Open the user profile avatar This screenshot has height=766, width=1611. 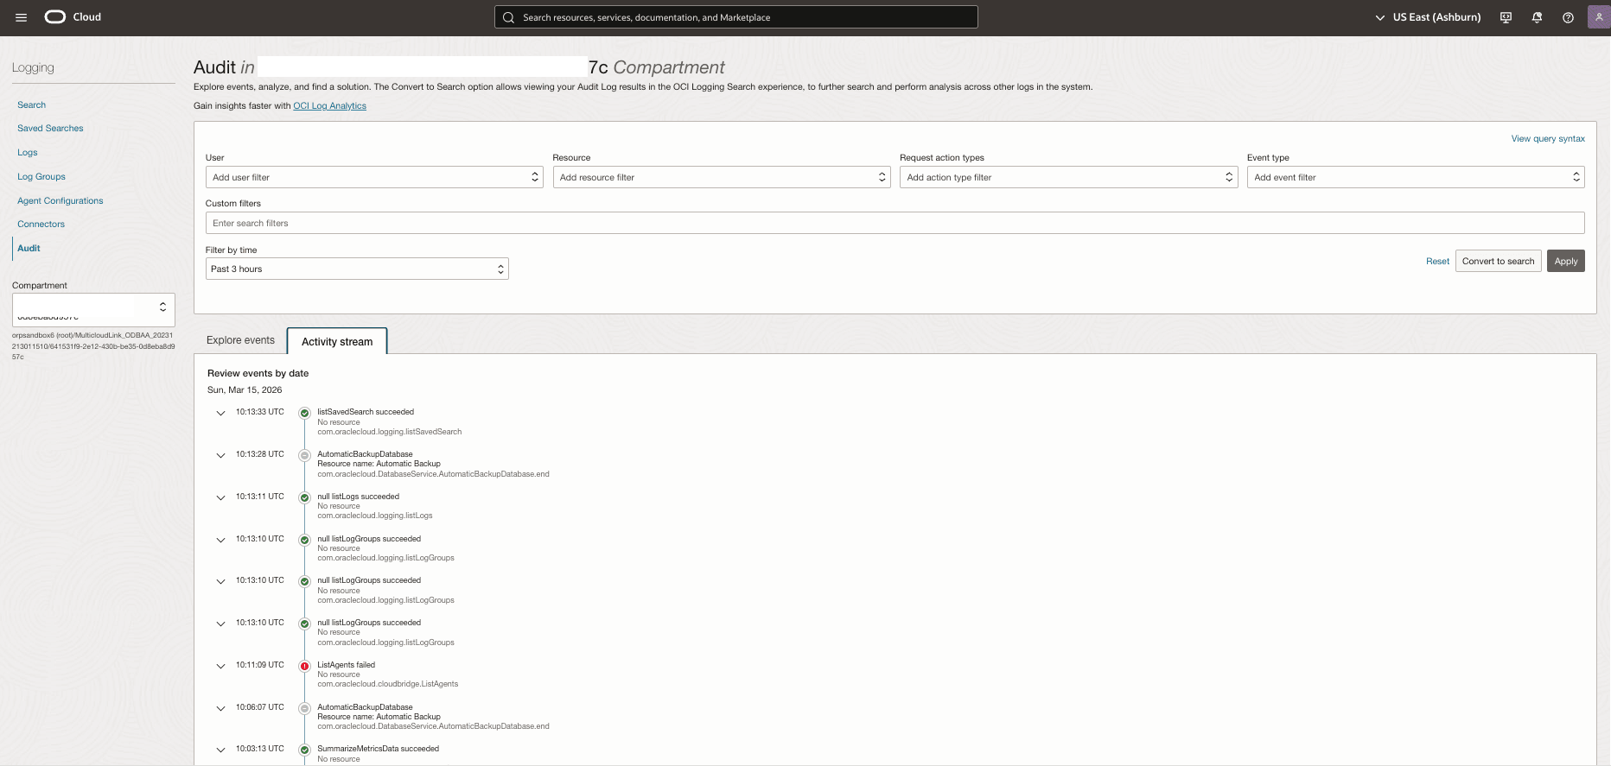(x=1599, y=17)
